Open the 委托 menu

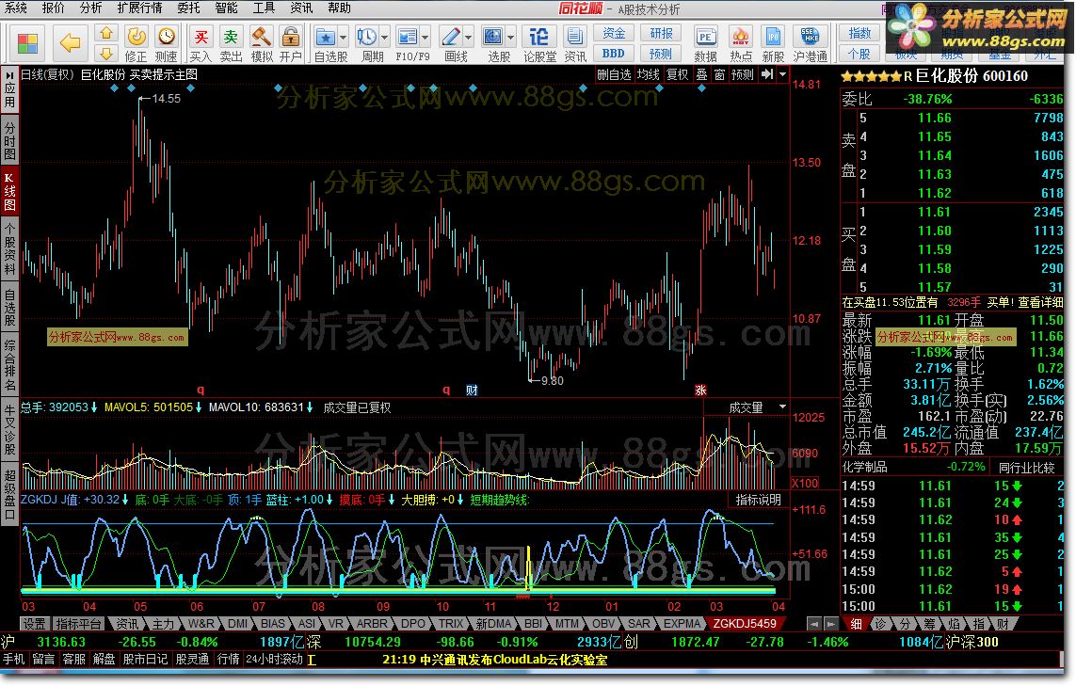(188, 8)
